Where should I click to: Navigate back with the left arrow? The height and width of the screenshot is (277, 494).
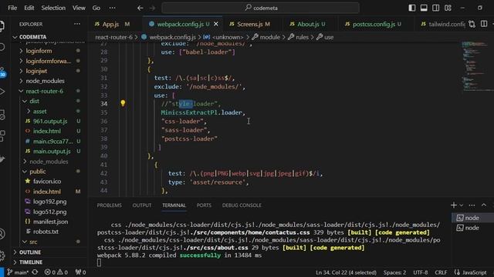(140, 8)
